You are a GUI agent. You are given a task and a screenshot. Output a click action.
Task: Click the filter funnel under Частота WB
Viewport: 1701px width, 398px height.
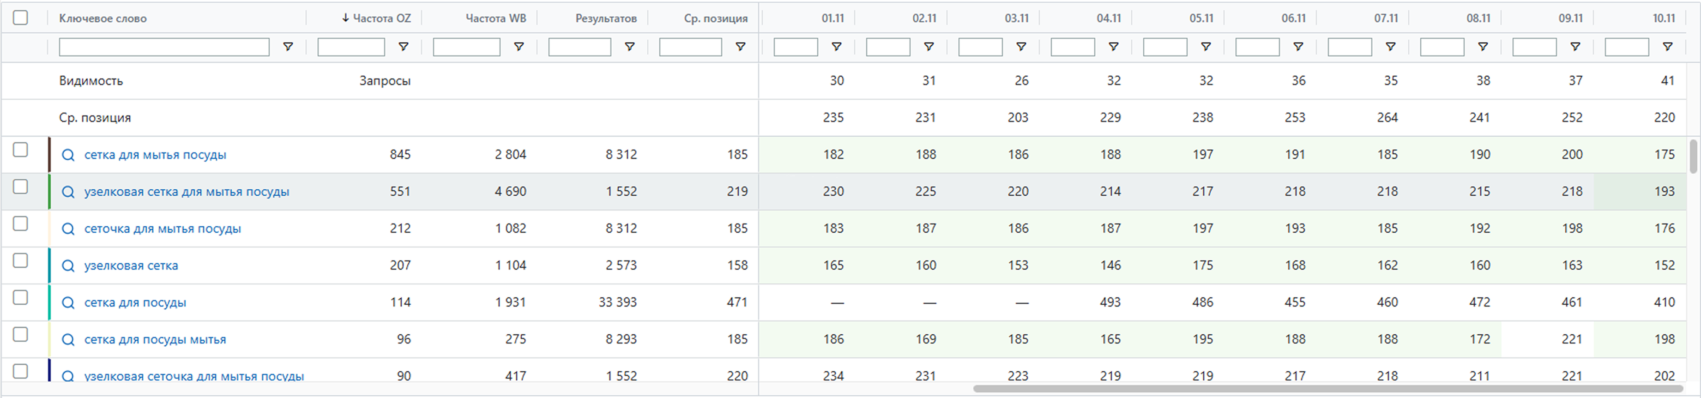point(519,47)
